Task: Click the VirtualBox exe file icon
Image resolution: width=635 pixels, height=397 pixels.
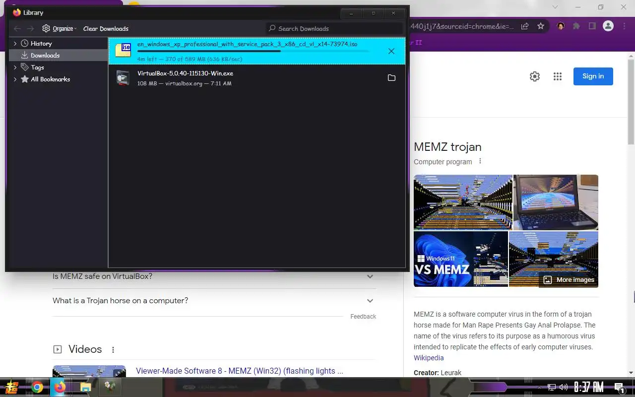Action: [123, 78]
